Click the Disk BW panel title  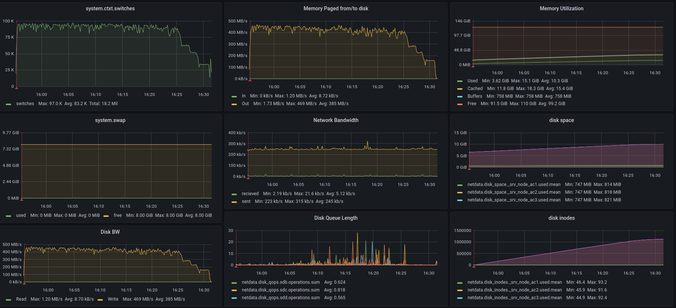coord(110,232)
